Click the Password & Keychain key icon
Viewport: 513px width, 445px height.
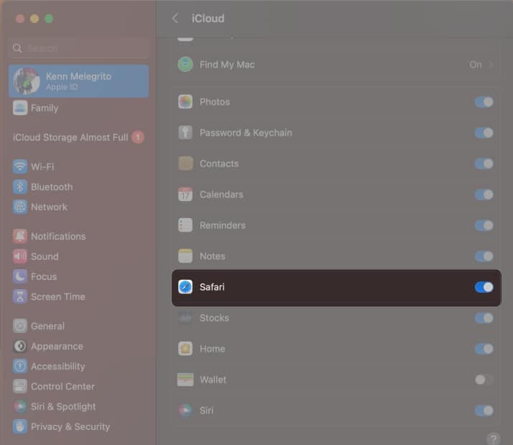[x=185, y=133]
